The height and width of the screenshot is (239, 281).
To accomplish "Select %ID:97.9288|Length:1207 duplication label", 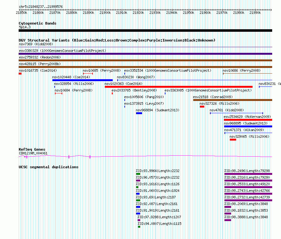I will 159,217.
